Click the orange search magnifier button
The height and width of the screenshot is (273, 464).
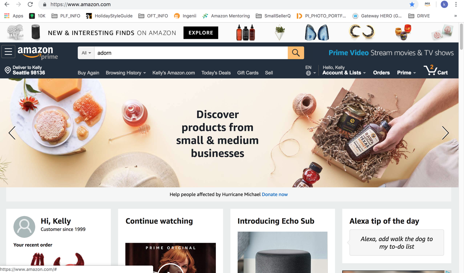pos(296,53)
